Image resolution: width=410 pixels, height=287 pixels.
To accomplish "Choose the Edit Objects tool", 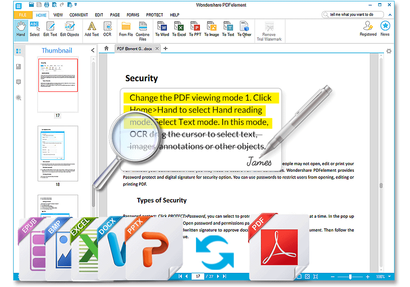I will 70,29.
